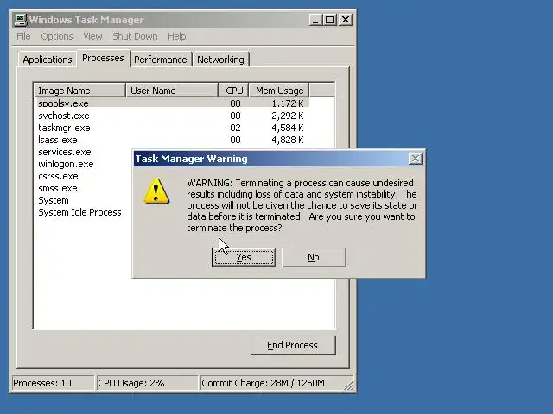
Task: Select the Processes tab
Action: 103,58
